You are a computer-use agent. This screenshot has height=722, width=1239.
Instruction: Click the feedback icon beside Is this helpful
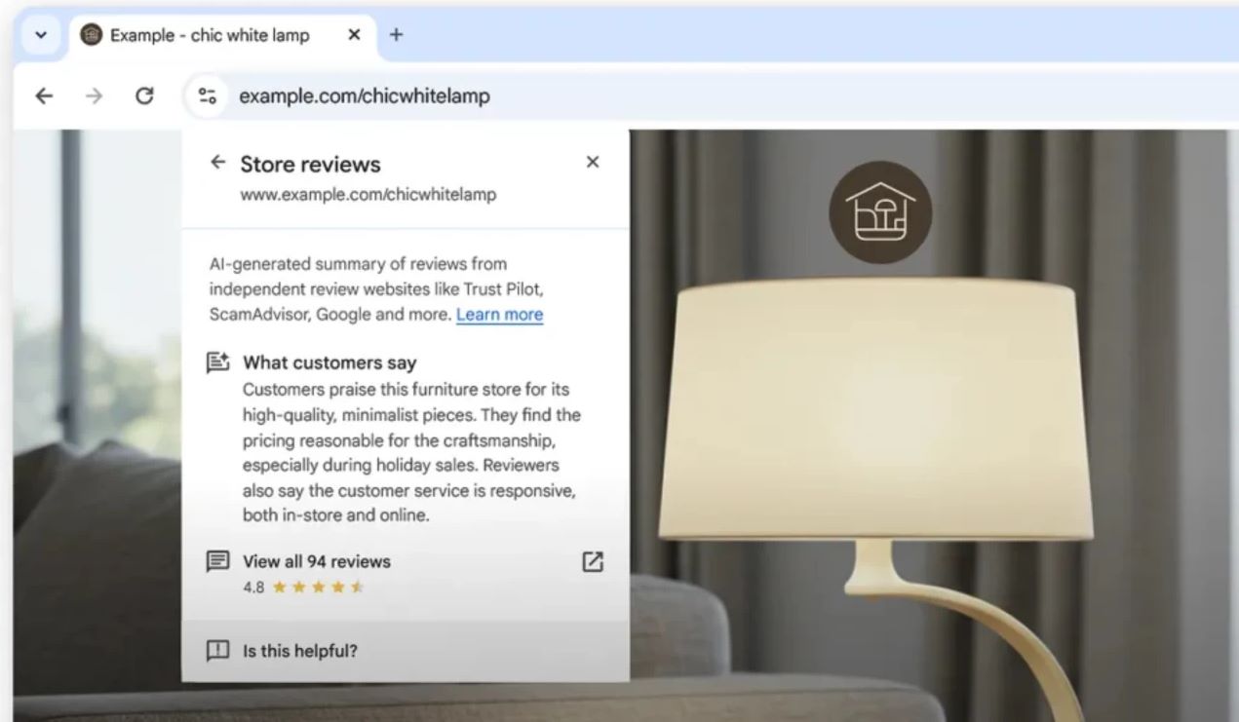pyautogui.click(x=218, y=651)
